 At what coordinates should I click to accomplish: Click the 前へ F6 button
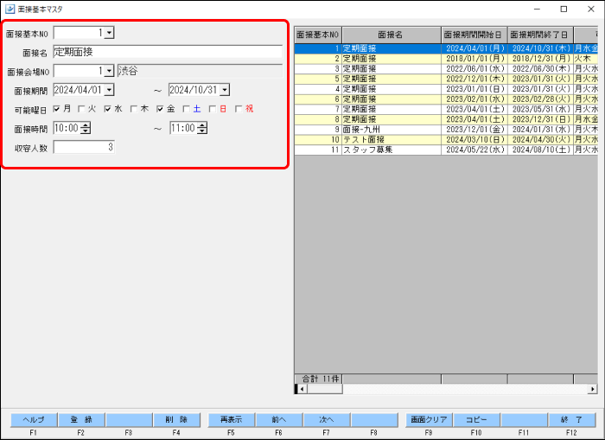[x=279, y=420]
